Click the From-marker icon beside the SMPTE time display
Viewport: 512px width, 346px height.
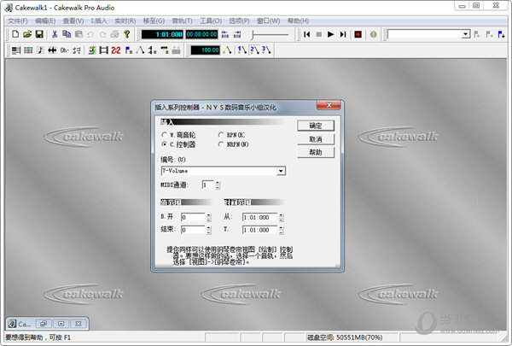pos(225,34)
